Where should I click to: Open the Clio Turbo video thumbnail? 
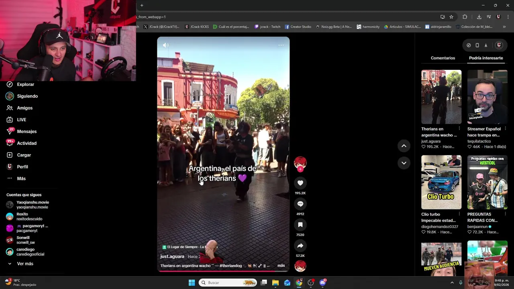pos(441,182)
